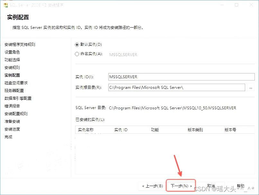Click the 功能 column header
This screenshot has height=195, width=259.
(x=155, y=130)
